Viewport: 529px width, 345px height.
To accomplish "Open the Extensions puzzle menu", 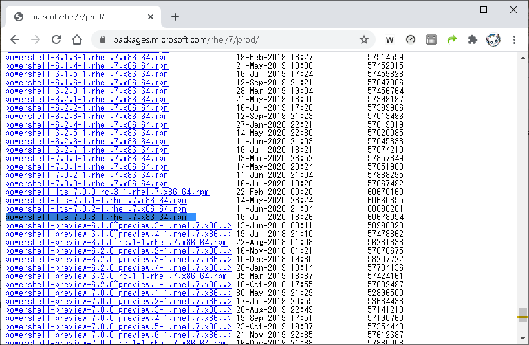I will pos(473,40).
